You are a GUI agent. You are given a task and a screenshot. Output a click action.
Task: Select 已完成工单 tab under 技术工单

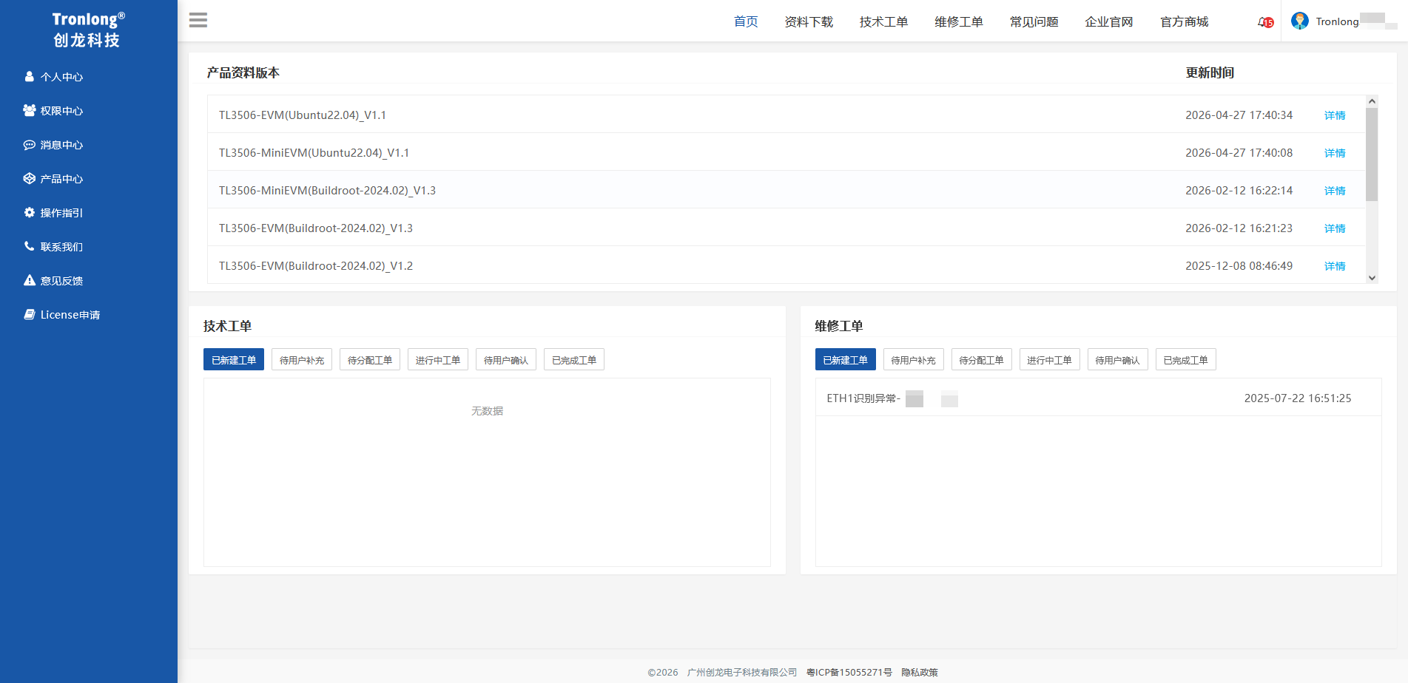pos(574,360)
